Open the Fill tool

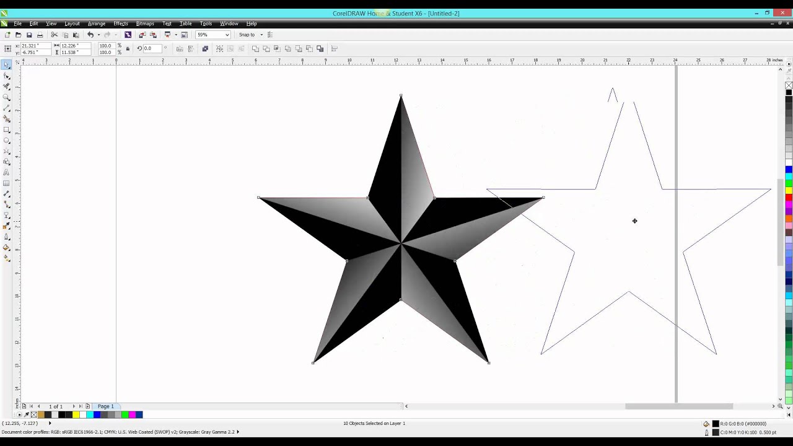7,248
